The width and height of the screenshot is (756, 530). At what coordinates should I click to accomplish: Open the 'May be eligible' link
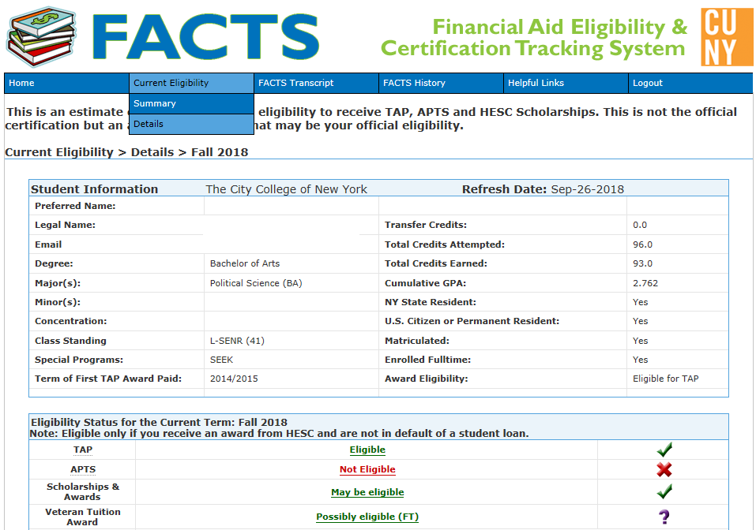367,492
